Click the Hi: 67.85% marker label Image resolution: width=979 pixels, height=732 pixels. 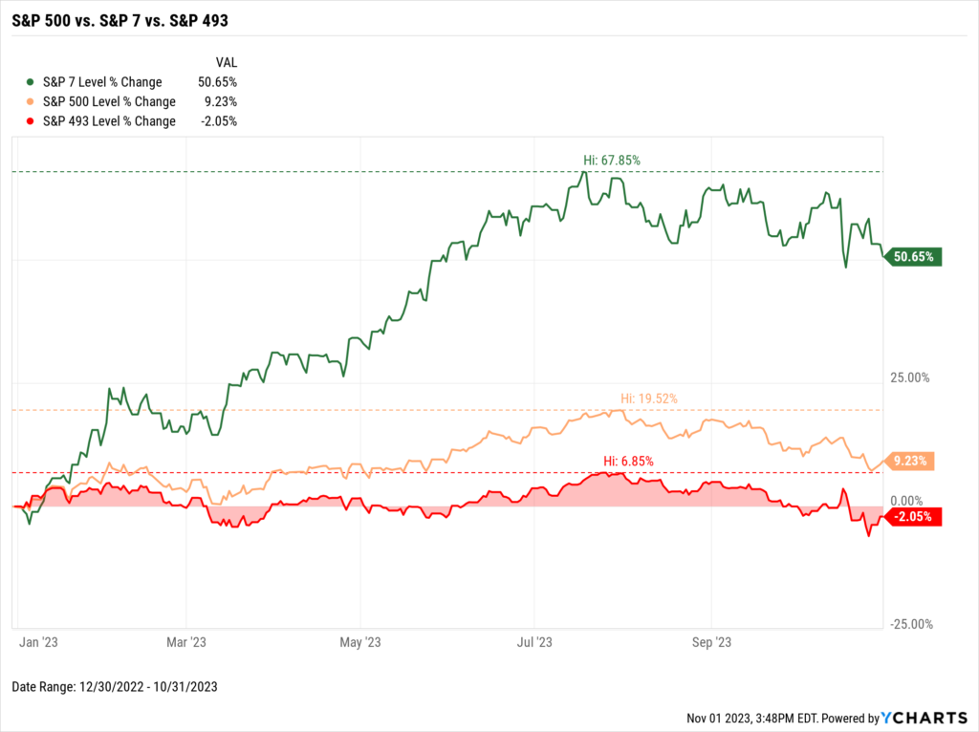[x=619, y=161]
